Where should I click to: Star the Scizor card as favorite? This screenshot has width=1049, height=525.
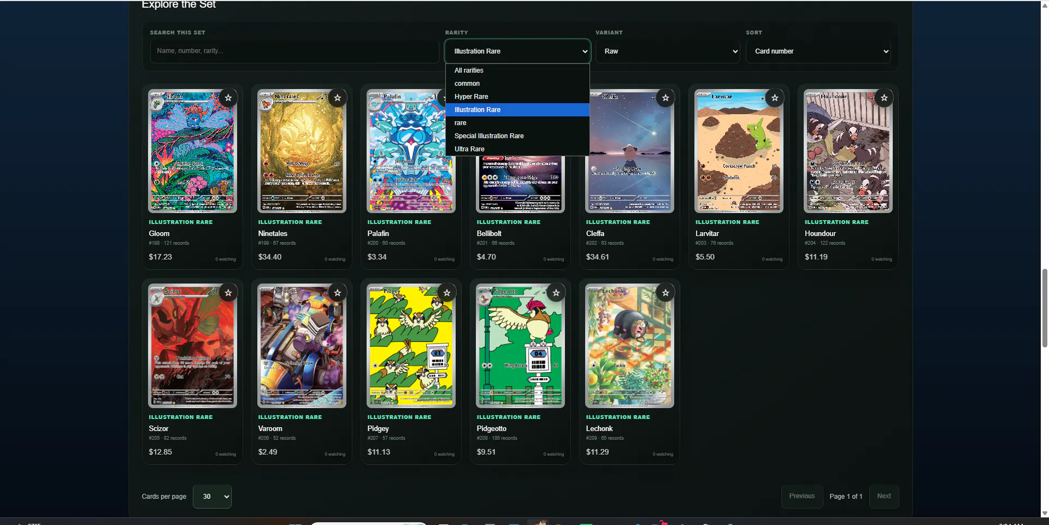[x=228, y=293]
